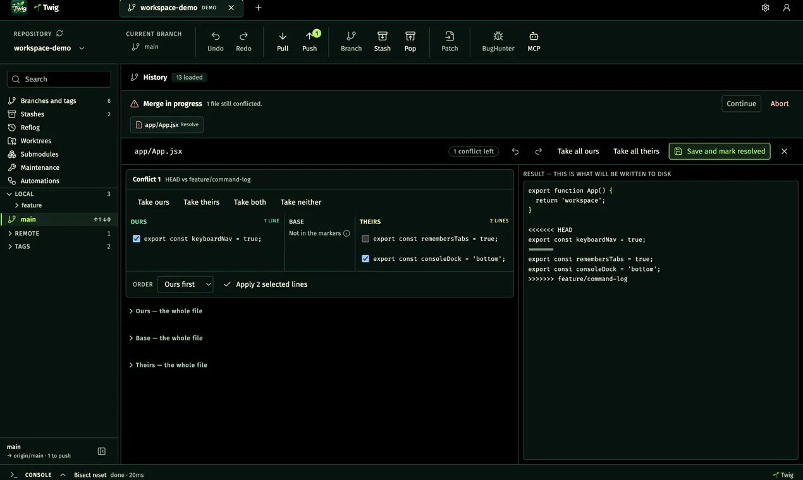Abort the merge in progress

tap(780, 104)
